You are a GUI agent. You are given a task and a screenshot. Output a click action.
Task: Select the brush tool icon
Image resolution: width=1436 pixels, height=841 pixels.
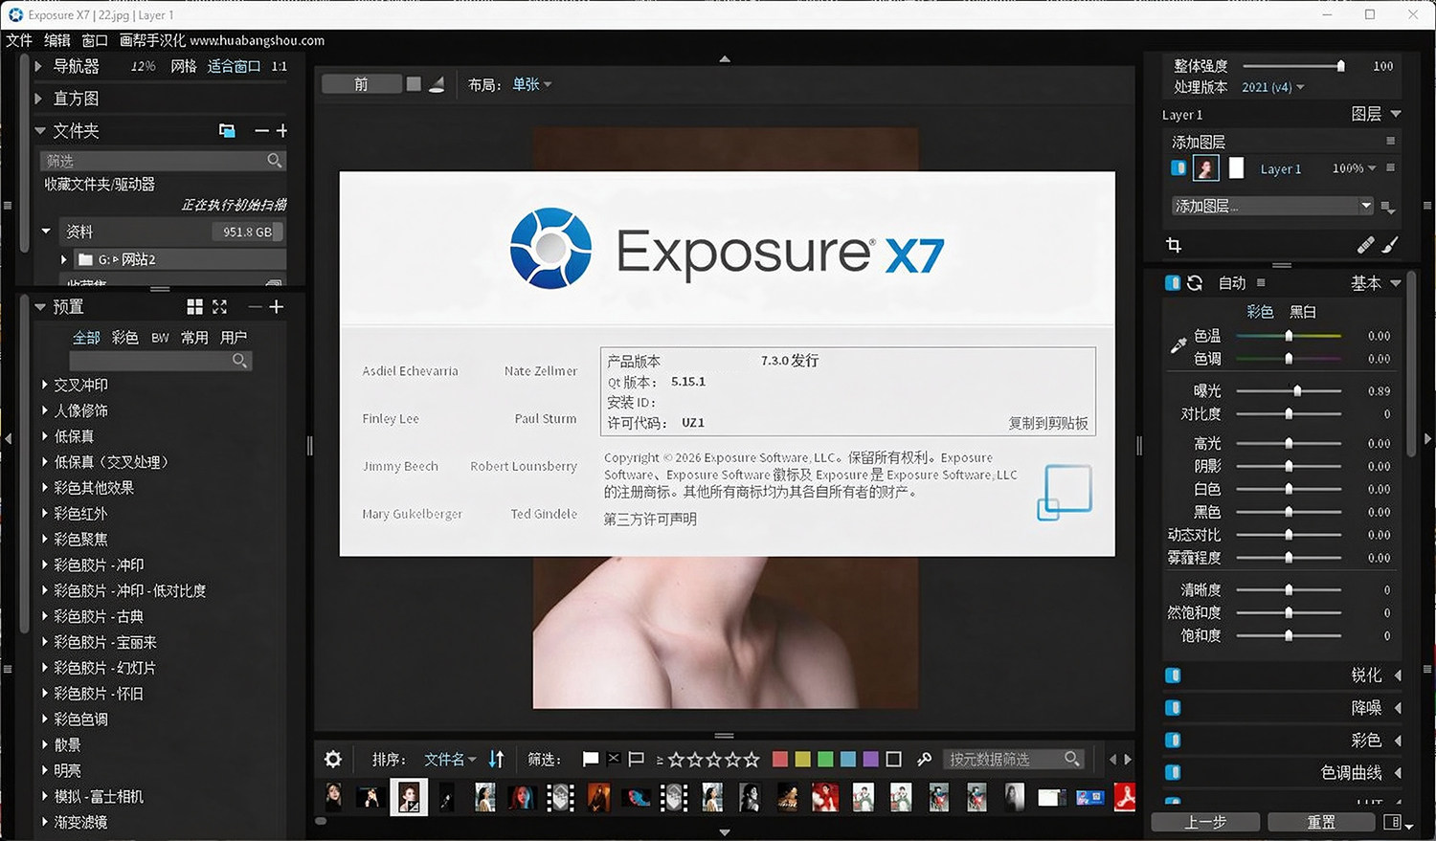(x=1390, y=245)
